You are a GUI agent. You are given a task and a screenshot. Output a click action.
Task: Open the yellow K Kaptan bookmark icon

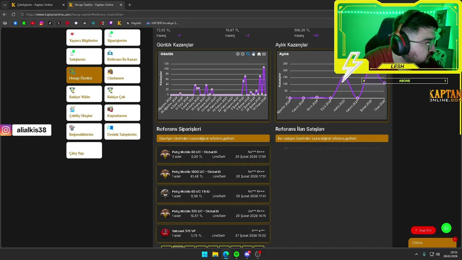click(x=119, y=23)
